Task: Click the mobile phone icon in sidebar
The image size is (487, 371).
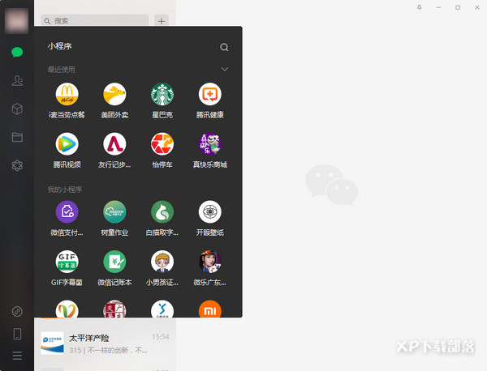Action: [x=17, y=334]
